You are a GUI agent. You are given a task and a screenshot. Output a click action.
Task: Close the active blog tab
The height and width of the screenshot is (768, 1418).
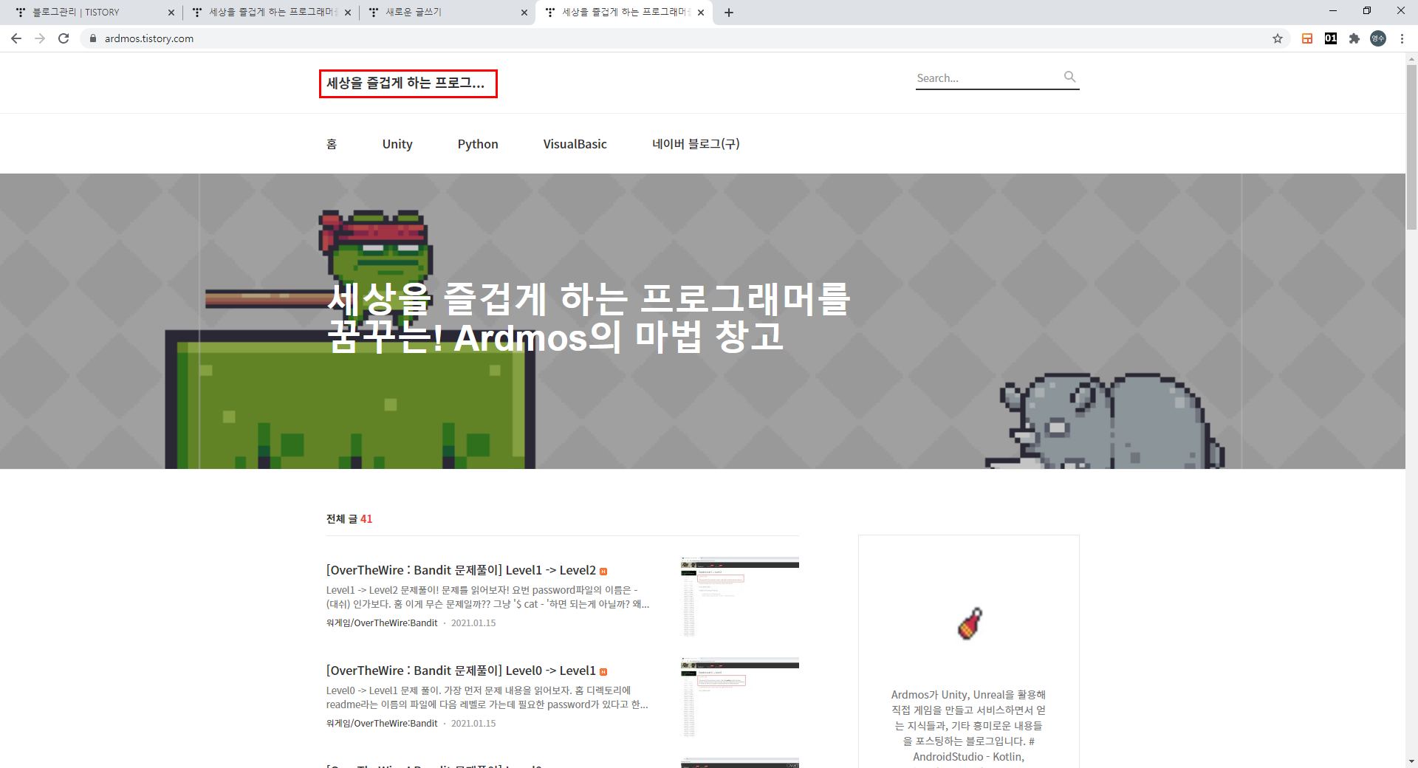[701, 13]
